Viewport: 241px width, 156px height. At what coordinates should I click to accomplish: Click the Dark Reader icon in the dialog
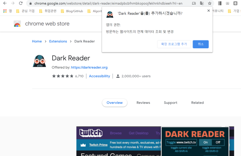pos(110,15)
